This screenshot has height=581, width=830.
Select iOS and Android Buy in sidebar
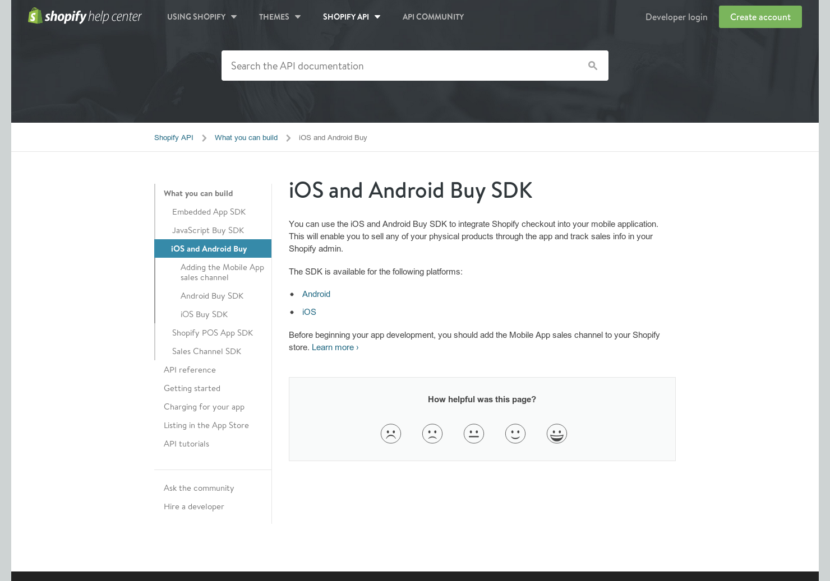(209, 249)
